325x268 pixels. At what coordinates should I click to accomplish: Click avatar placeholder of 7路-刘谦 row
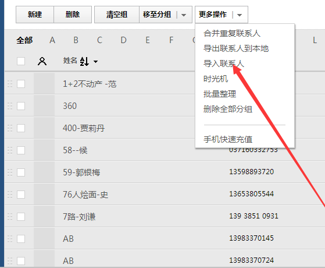44,217
